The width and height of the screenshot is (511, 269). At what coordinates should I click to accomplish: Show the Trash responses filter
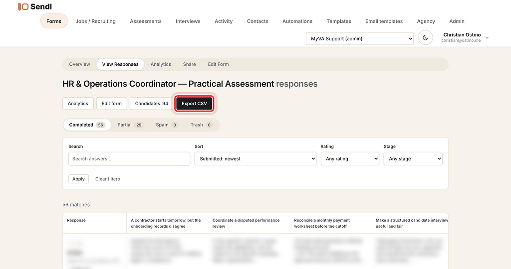coord(201,125)
